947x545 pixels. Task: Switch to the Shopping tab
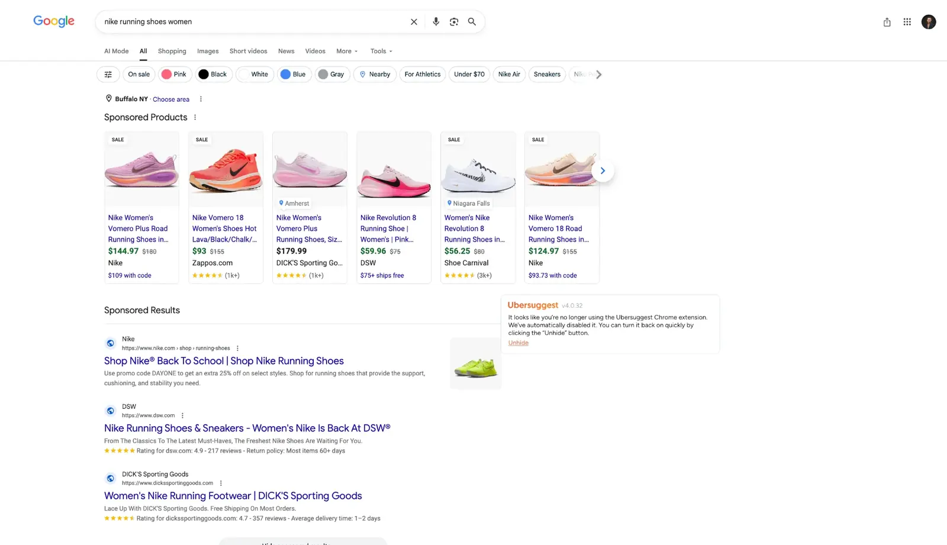coord(172,51)
